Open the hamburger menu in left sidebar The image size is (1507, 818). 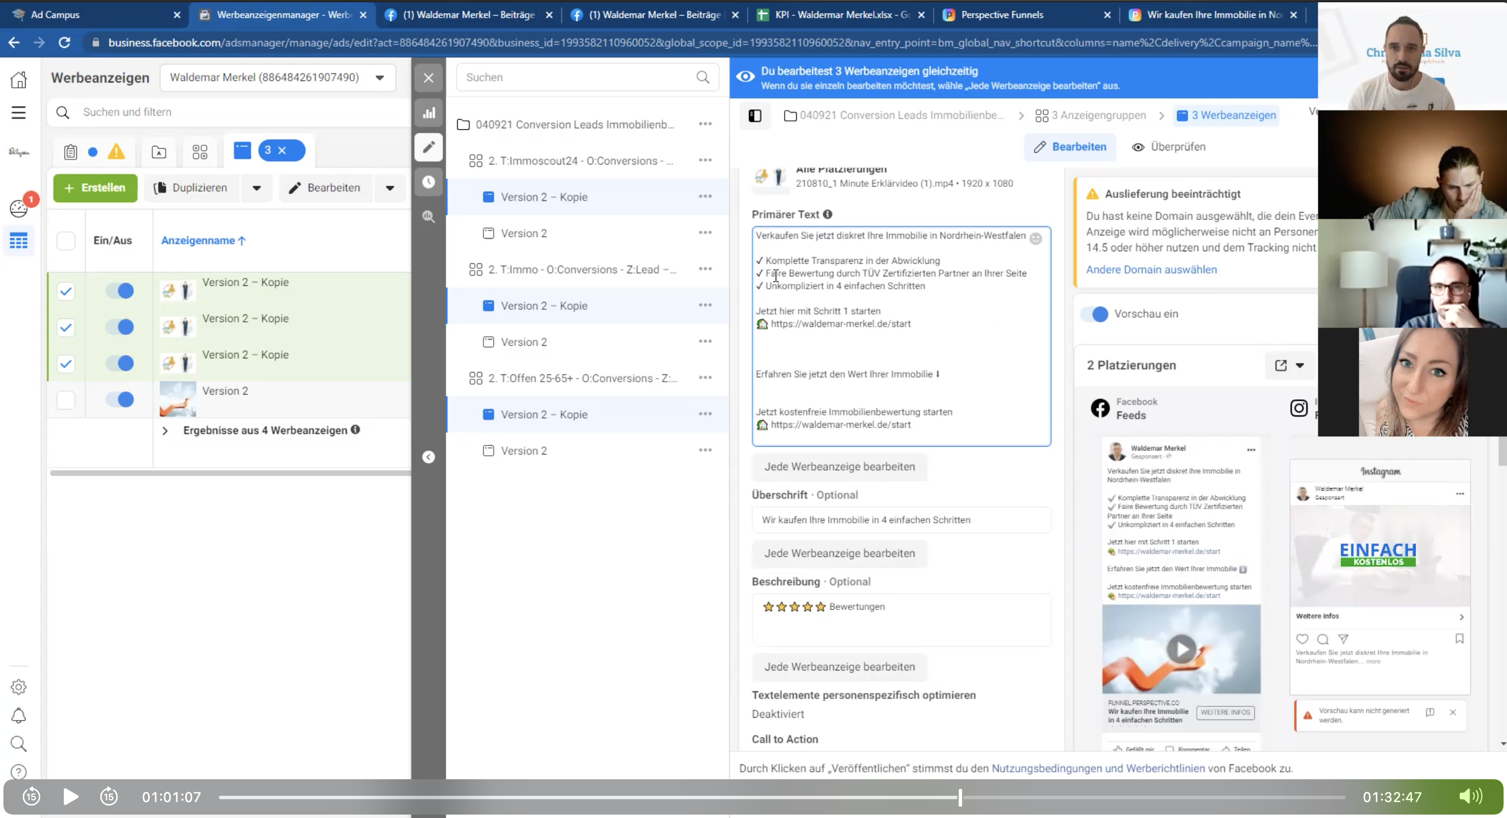[x=19, y=112]
